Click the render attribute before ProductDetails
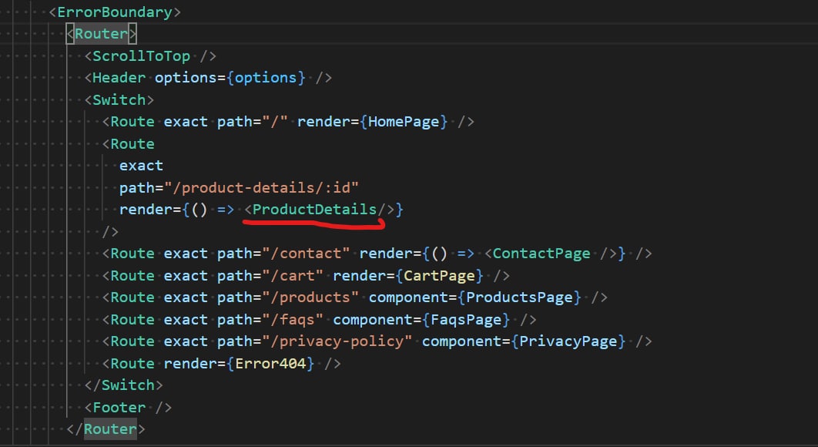This screenshot has height=447, width=818. (x=146, y=210)
